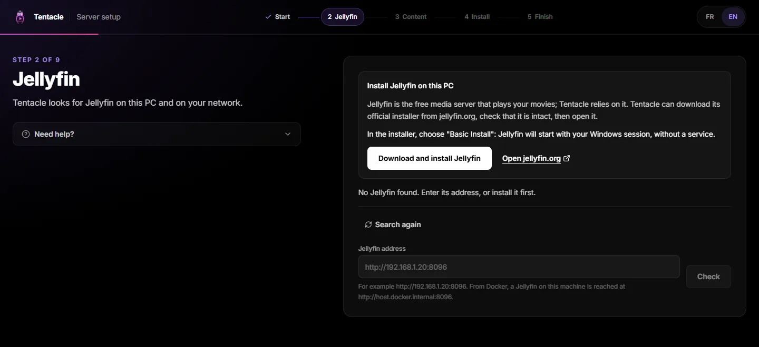Screen dimensions: 759x347
Task: Click the "For example http://192.168.1.20:8096" hint
Action: 492,292
